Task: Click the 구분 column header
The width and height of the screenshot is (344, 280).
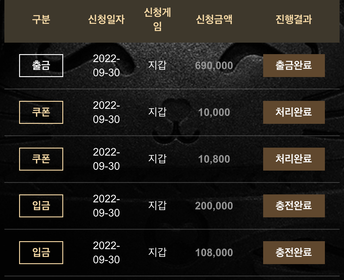Action: (x=41, y=19)
